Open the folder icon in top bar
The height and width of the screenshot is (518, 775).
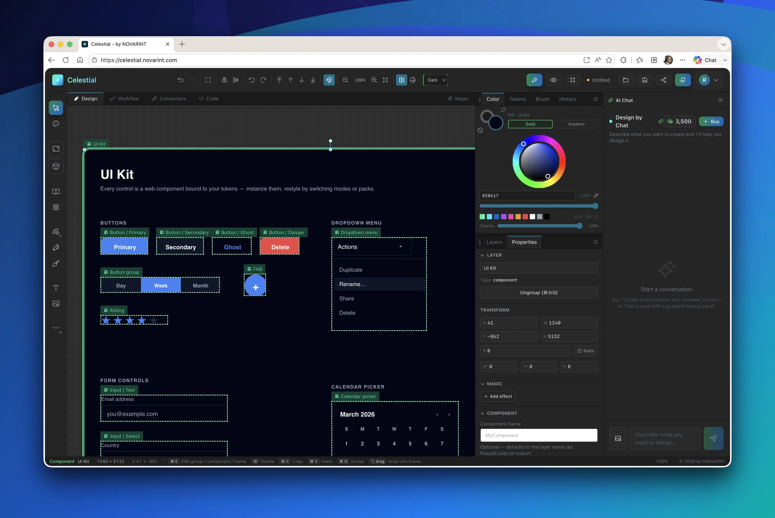[626, 80]
